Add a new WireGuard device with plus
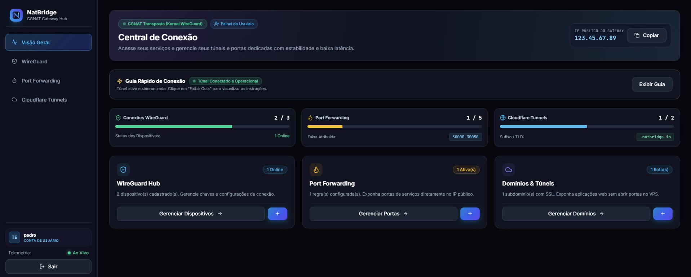This screenshot has width=691, height=277. tap(278, 214)
